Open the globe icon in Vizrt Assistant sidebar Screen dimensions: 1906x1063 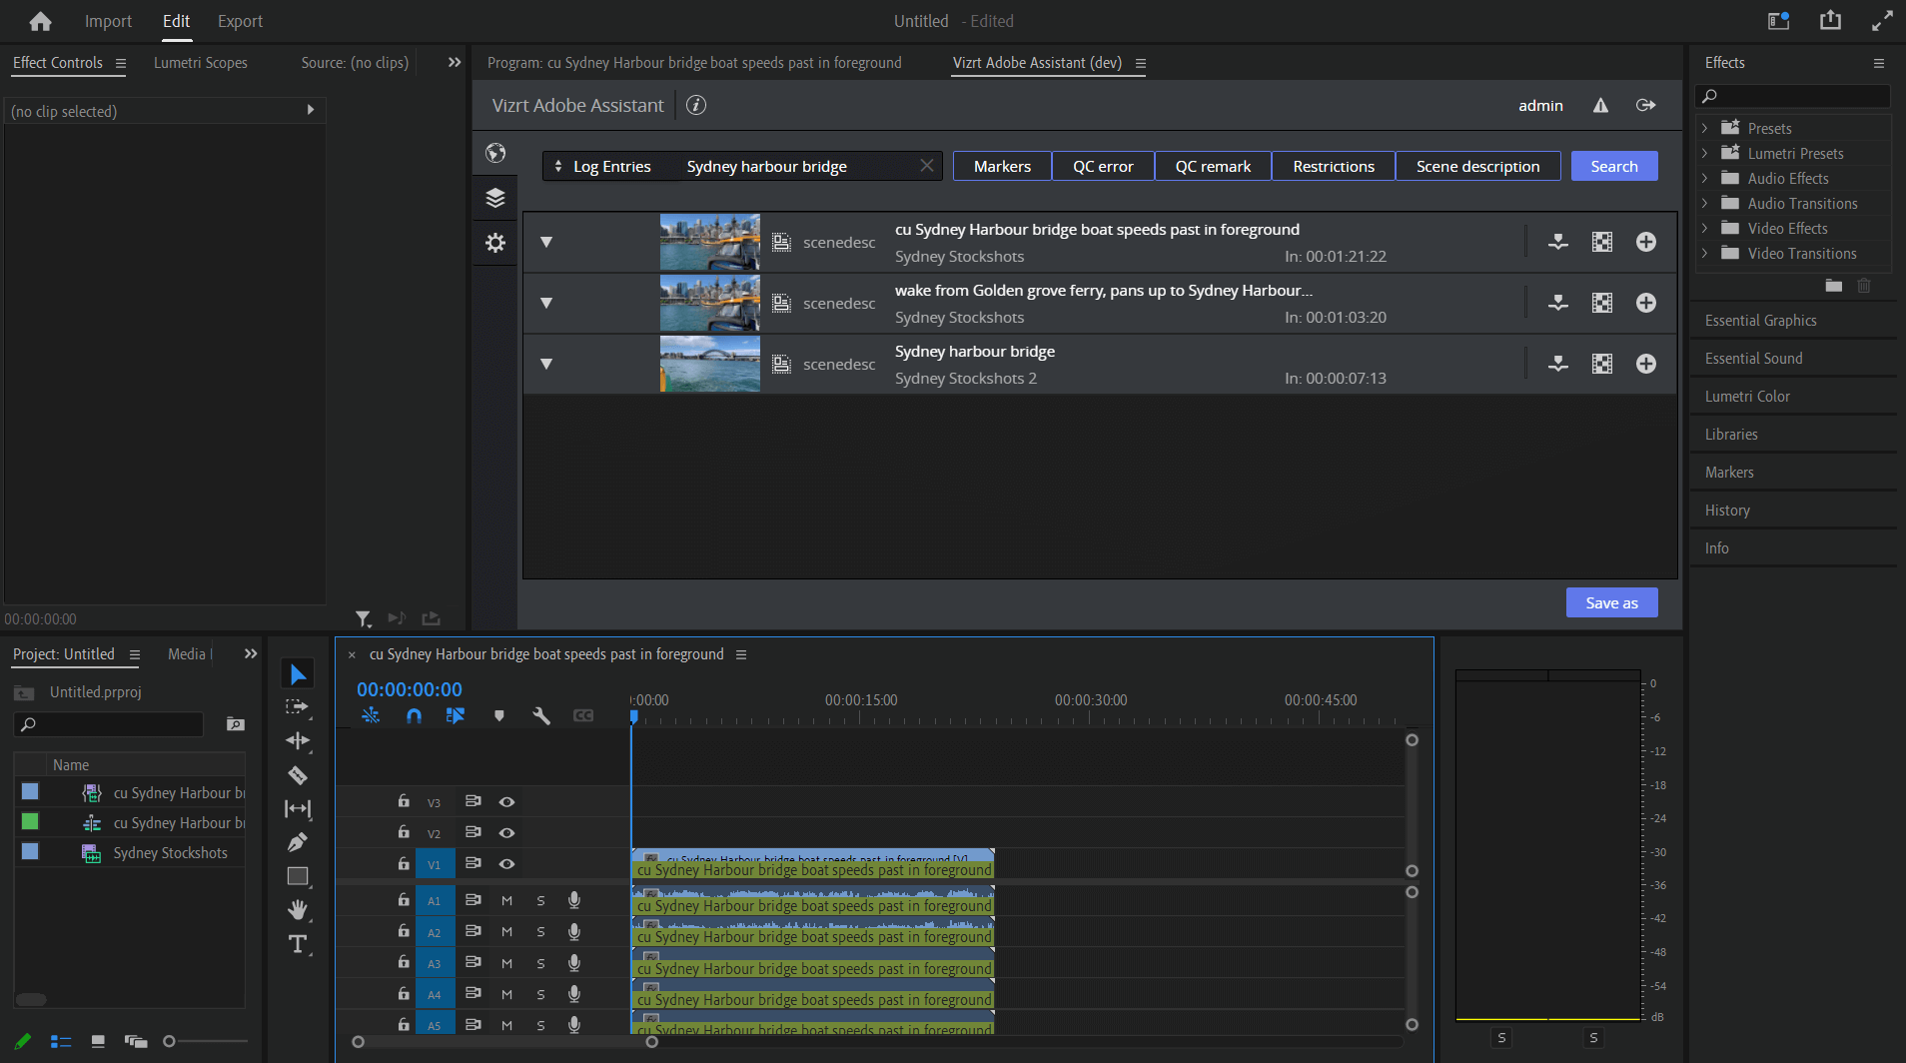coord(494,153)
